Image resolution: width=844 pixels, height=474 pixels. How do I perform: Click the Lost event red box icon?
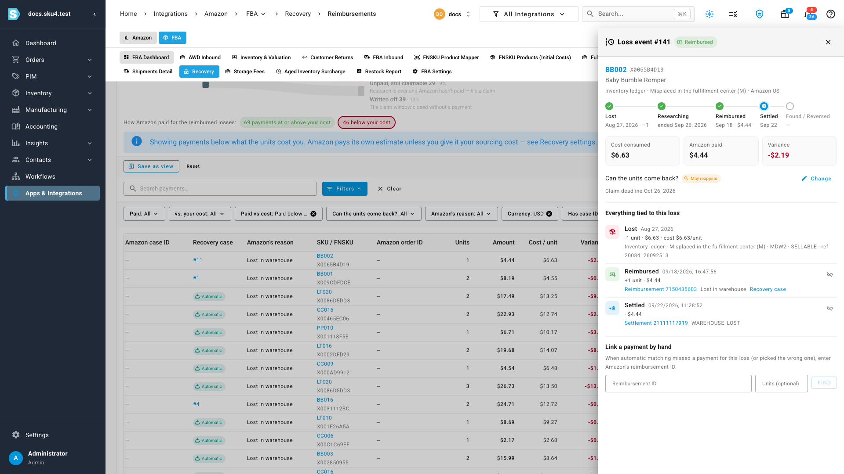click(x=612, y=232)
